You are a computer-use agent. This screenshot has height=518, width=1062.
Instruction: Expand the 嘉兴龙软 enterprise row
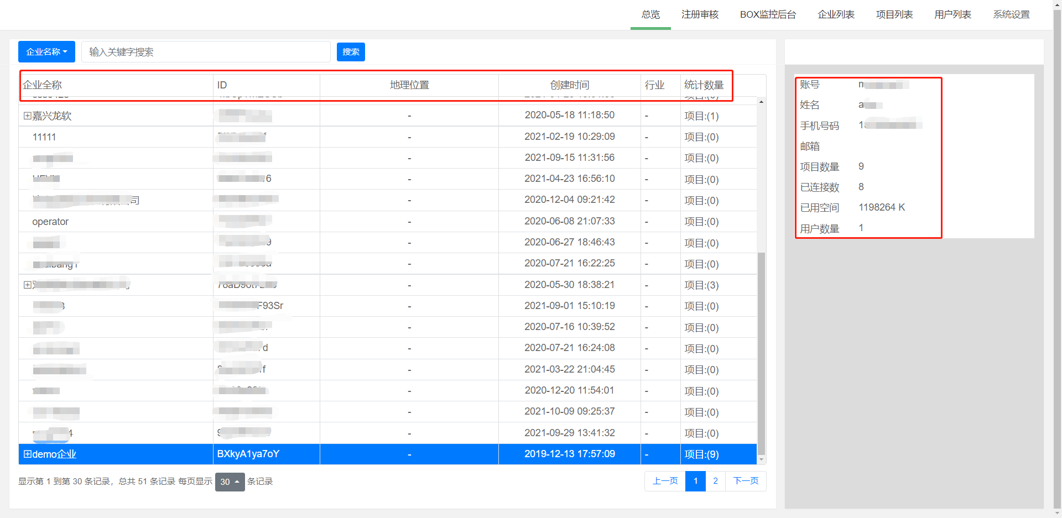[x=27, y=116]
